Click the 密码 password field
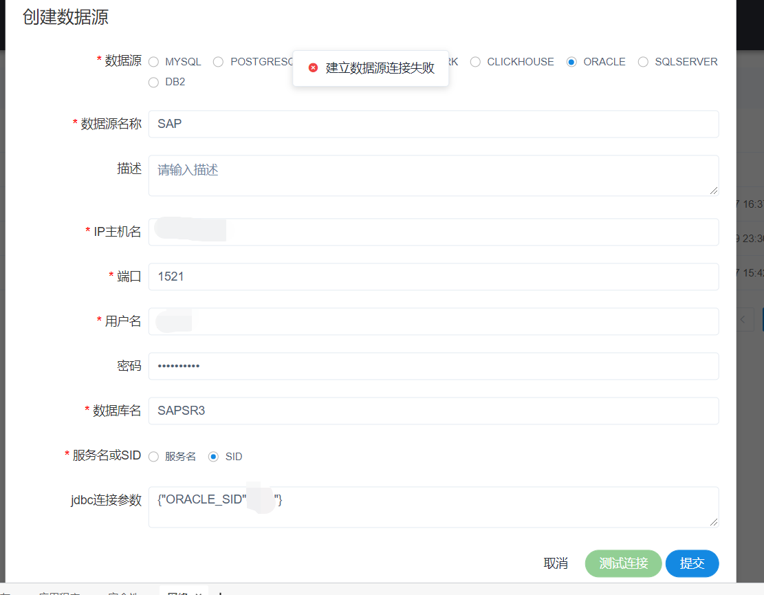764x595 pixels. click(433, 366)
